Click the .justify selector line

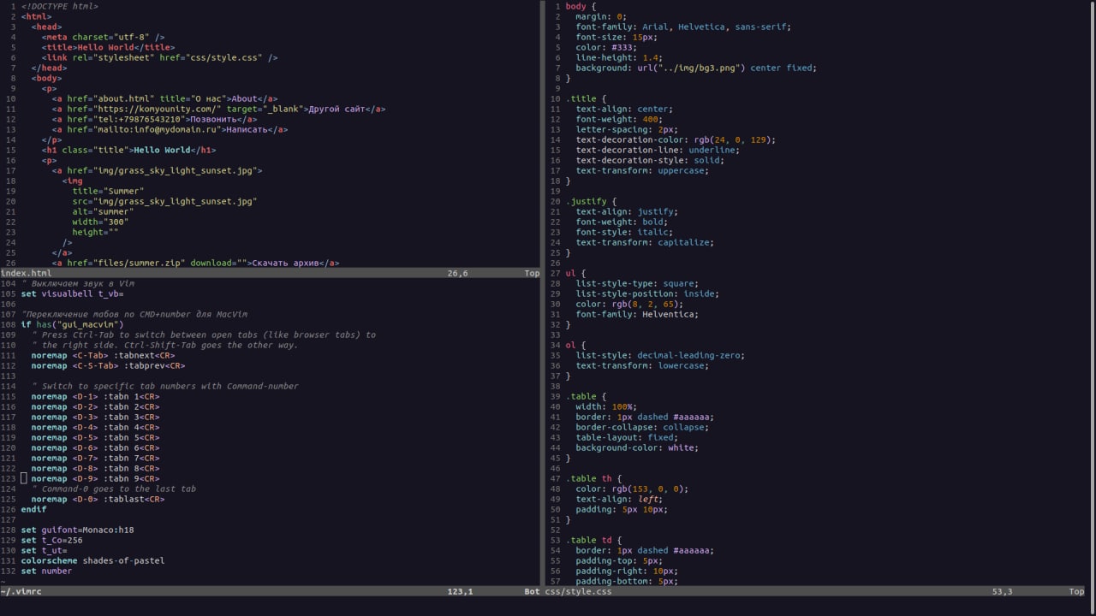coord(591,201)
